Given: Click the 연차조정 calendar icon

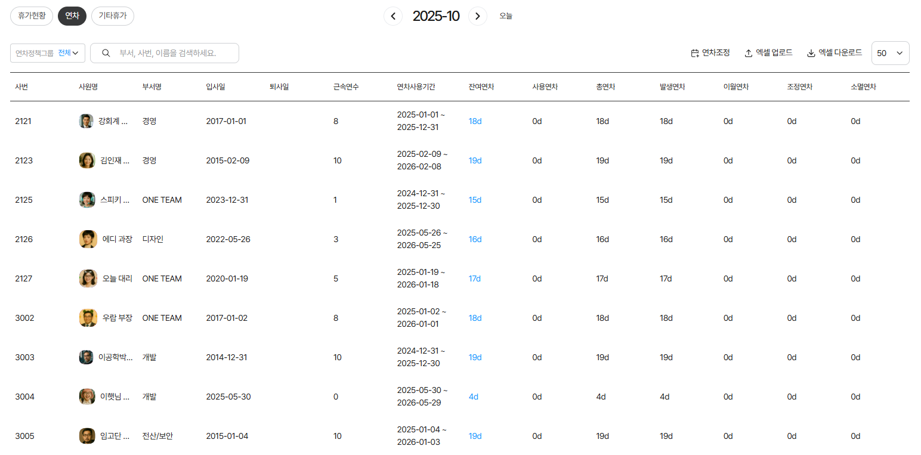Looking at the screenshot, I should tap(695, 53).
